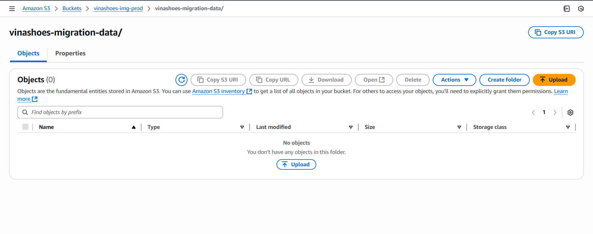Click the Copy S3 URI button in the page header

[555, 32]
